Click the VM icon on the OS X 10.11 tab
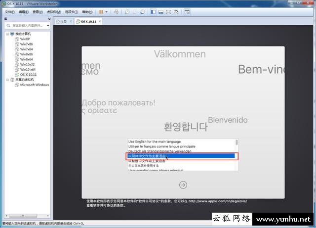Image resolution: width=316 pixels, height=228 pixels. click(78, 22)
